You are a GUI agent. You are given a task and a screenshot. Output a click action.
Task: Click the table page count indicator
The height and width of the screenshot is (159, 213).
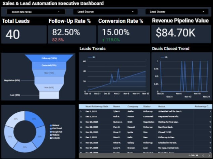tap(193, 155)
